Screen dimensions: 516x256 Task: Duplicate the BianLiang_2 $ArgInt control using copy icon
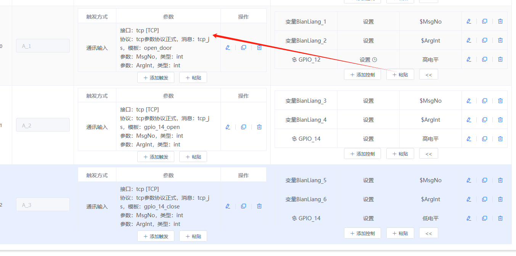[484, 40]
